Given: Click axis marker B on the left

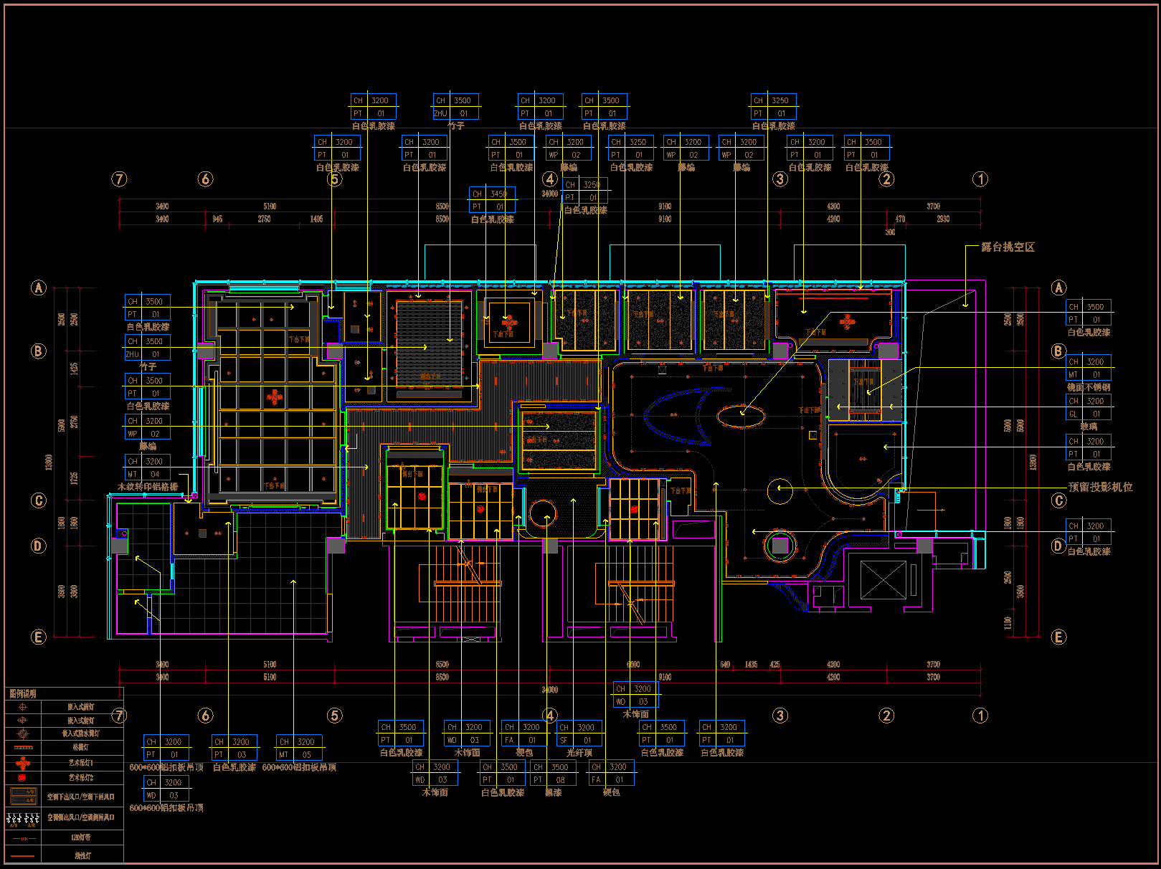Looking at the screenshot, I should [39, 351].
